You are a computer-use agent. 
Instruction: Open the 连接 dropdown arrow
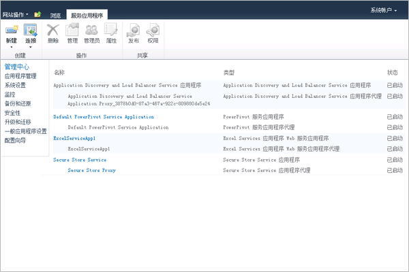[31, 47]
